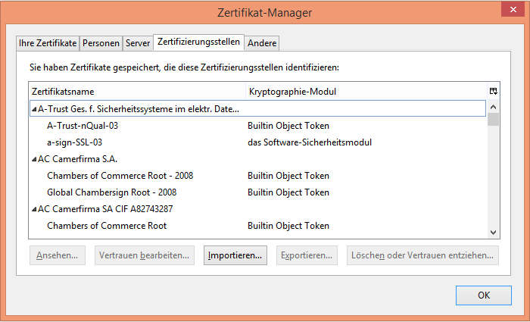Select the a-sign-SSL-03 certificate row

(x=74, y=142)
